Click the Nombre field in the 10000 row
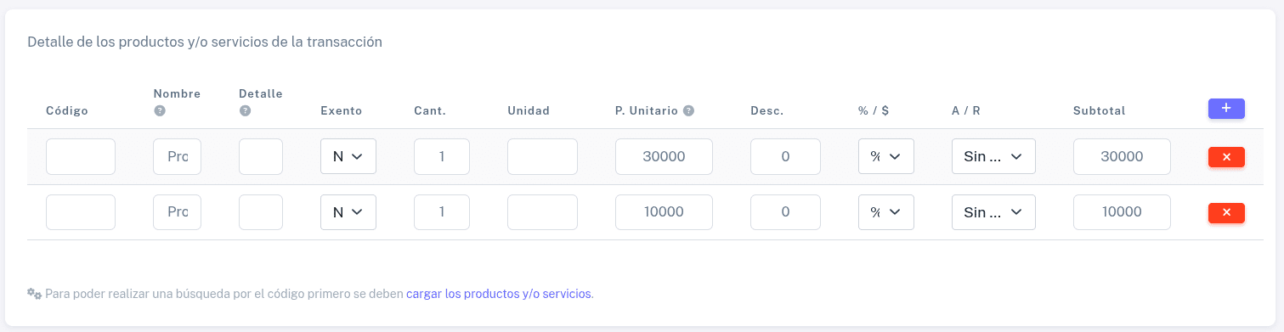This screenshot has width=1284, height=332. [177, 212]
